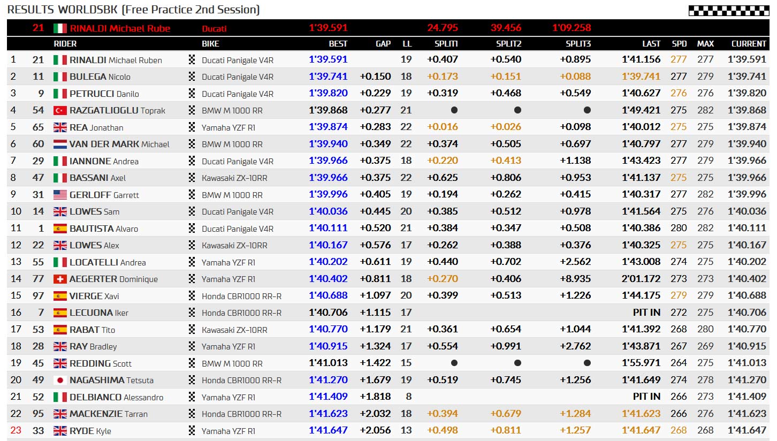Click the RIDER column header
Screen dimensions: 777x441
tap(65, 44)
